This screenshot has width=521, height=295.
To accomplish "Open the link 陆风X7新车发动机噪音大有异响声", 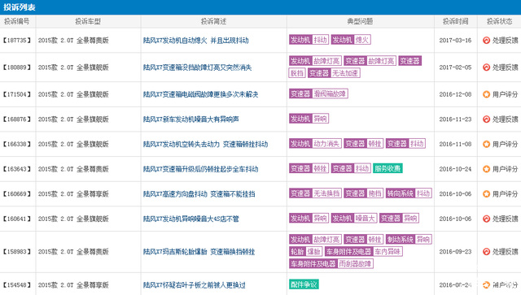I will [x=190, y=119].
